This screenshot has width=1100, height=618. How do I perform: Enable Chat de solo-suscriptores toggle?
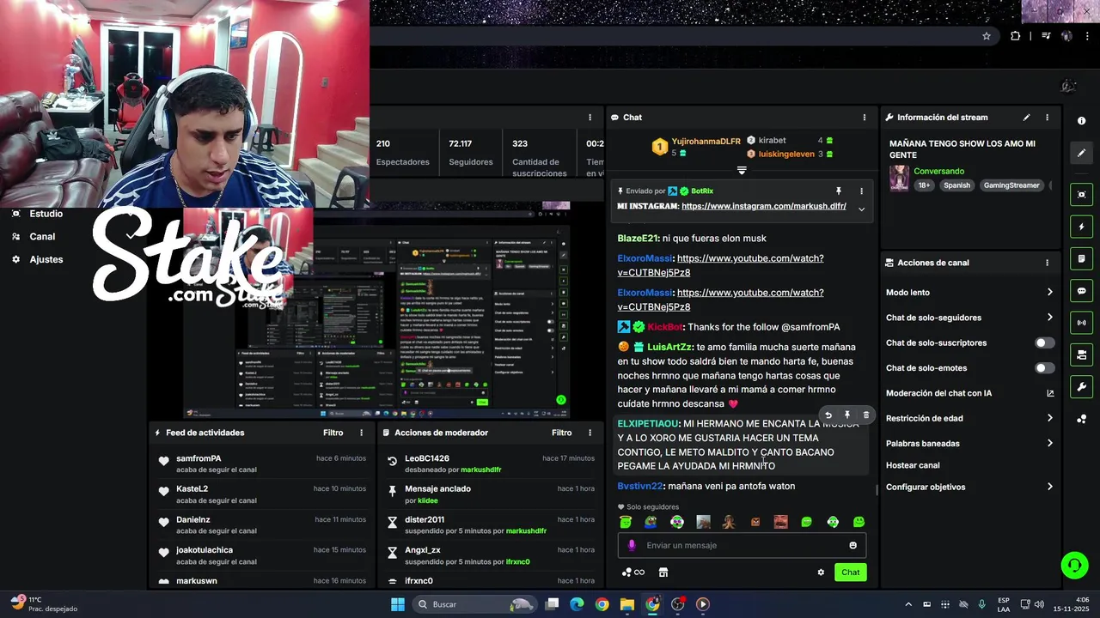[x=1044, y=342]
